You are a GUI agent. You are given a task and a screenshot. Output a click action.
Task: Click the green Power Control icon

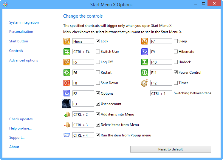(145, 73)
